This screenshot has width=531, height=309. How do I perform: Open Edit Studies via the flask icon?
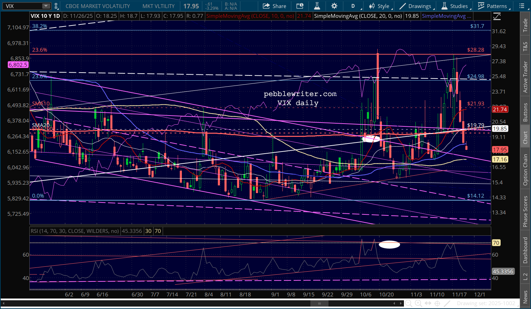pyautogui.click(x=317, y=6)
